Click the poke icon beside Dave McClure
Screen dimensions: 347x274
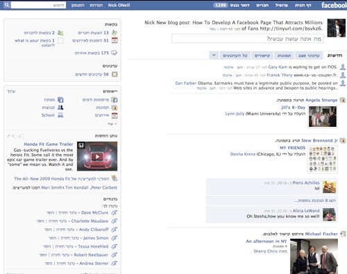[x=115, y=213]
